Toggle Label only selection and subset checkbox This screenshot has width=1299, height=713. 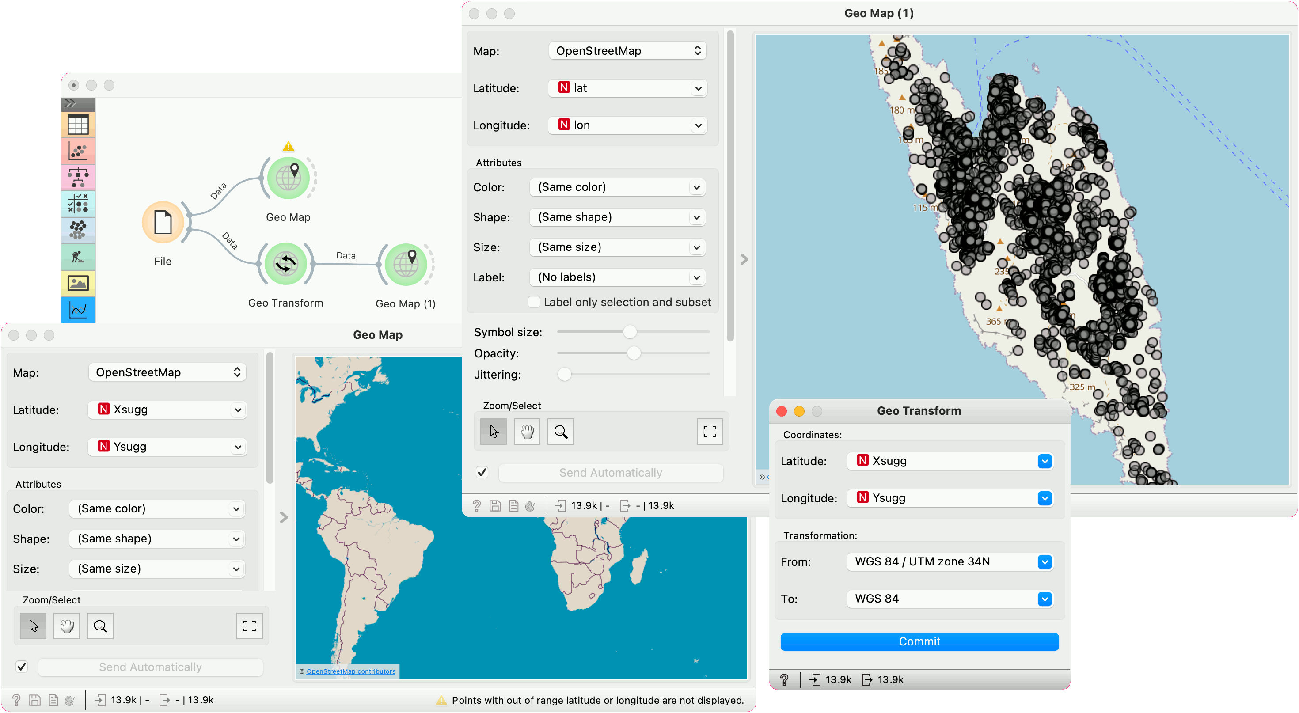(x=534, y=302)
